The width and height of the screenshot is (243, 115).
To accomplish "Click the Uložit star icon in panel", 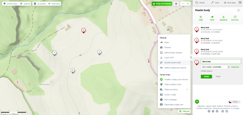I will tap(201, 17).
